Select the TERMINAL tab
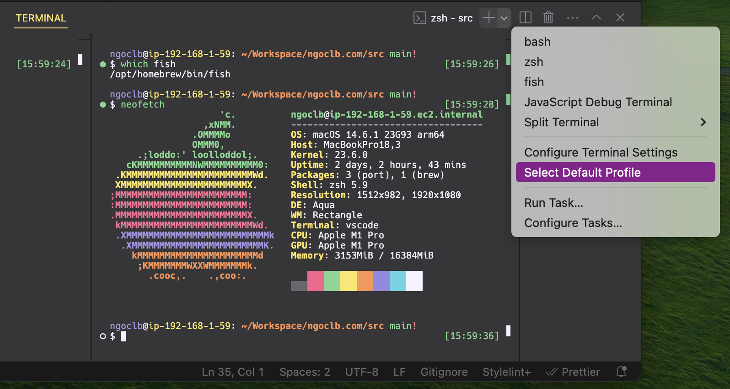The image size is (730, 389). [x=41, y=18]
